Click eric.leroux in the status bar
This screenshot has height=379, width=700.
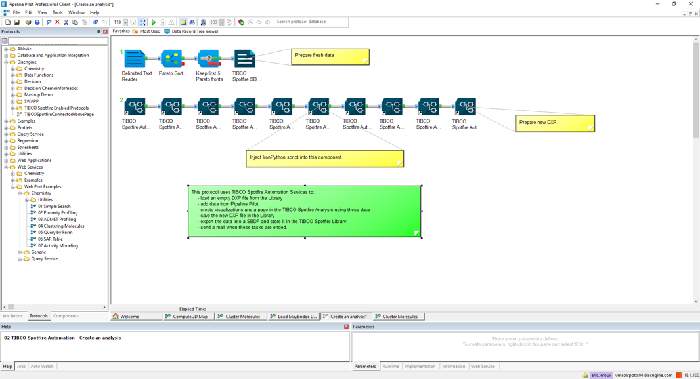click(601, 376)
